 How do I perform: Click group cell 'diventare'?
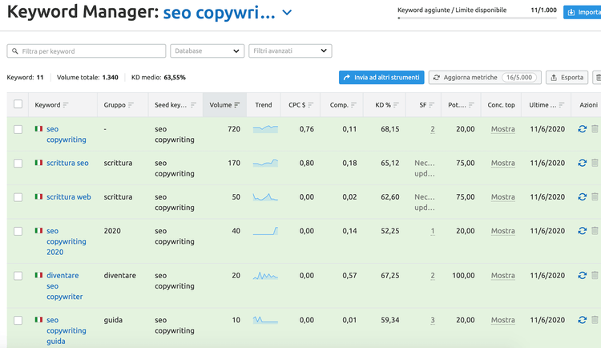119,275
